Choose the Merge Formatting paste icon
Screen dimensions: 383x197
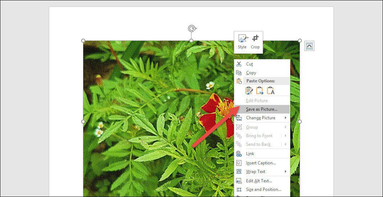(x=260, y=90)
